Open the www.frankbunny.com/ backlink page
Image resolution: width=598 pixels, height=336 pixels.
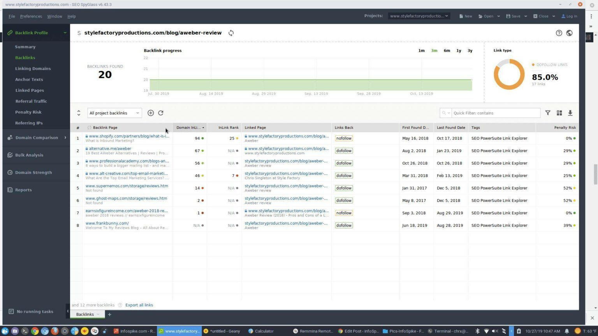pyautogui.click(x=107, y=223)
